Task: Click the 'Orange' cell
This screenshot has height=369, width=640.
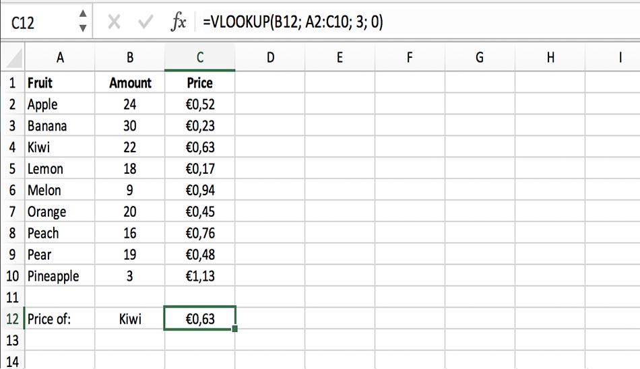Action: click(60, 212)
